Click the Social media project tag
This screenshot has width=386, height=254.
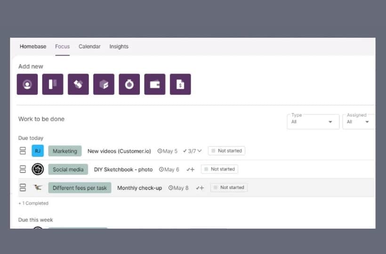tap(68, 169)
